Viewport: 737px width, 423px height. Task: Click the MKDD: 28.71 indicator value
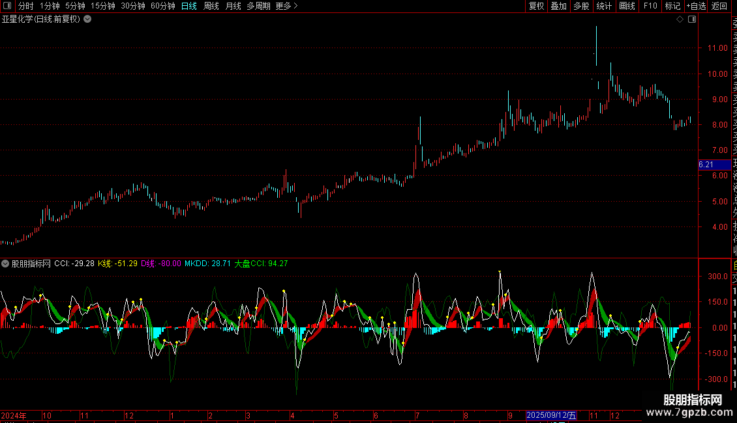click(208, 264)
